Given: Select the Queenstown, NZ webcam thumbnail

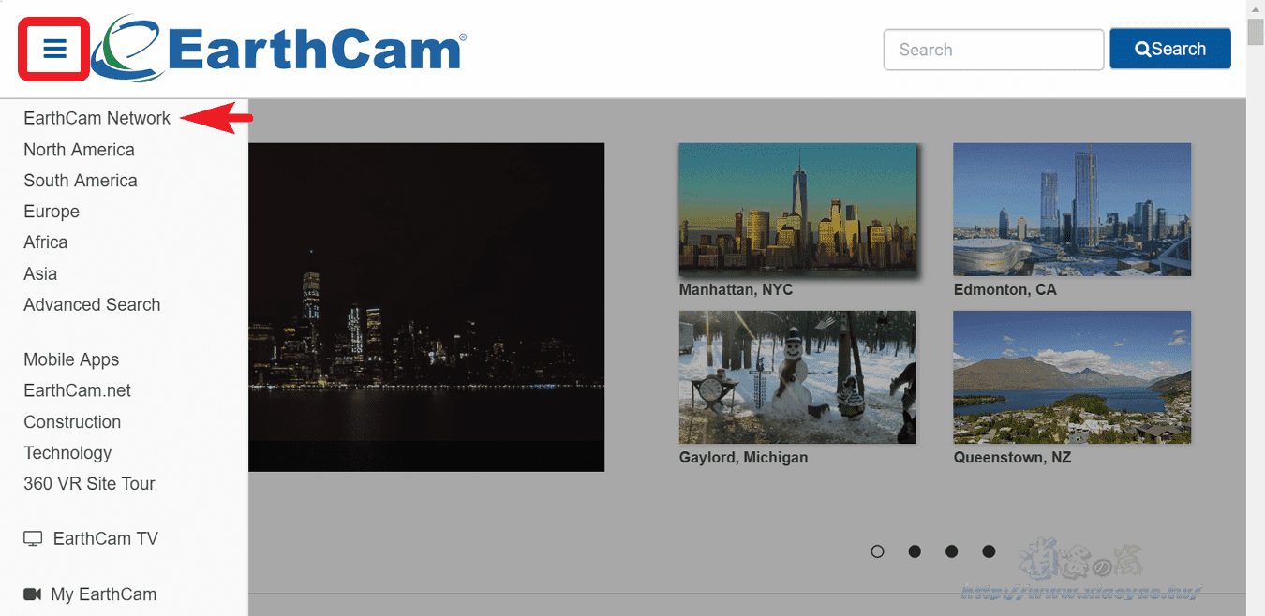Looking at the screenshot, I should pos(1071,377).
